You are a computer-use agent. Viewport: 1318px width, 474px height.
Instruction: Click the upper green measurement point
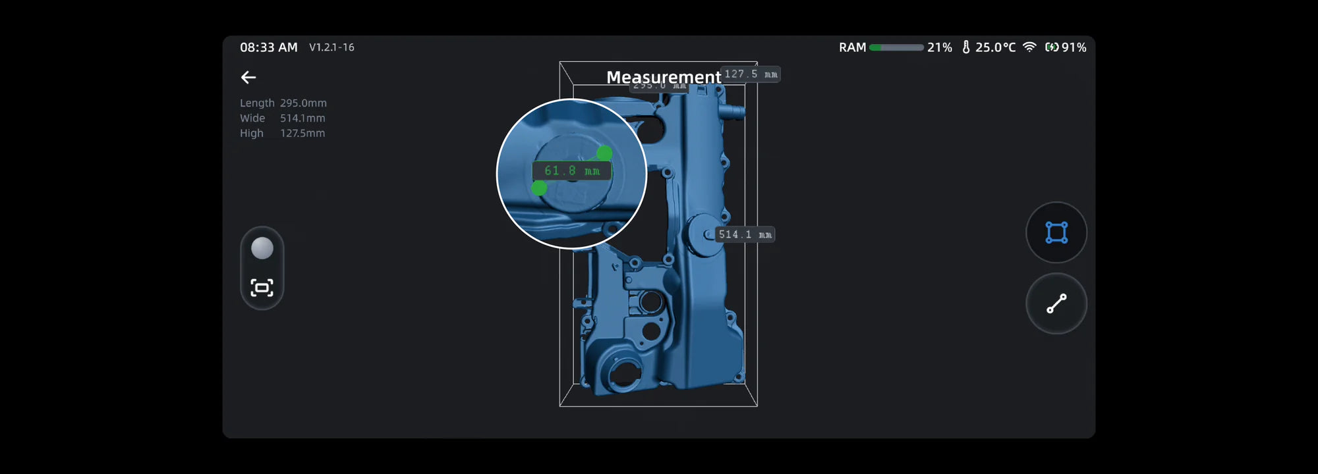pos(604,153)
